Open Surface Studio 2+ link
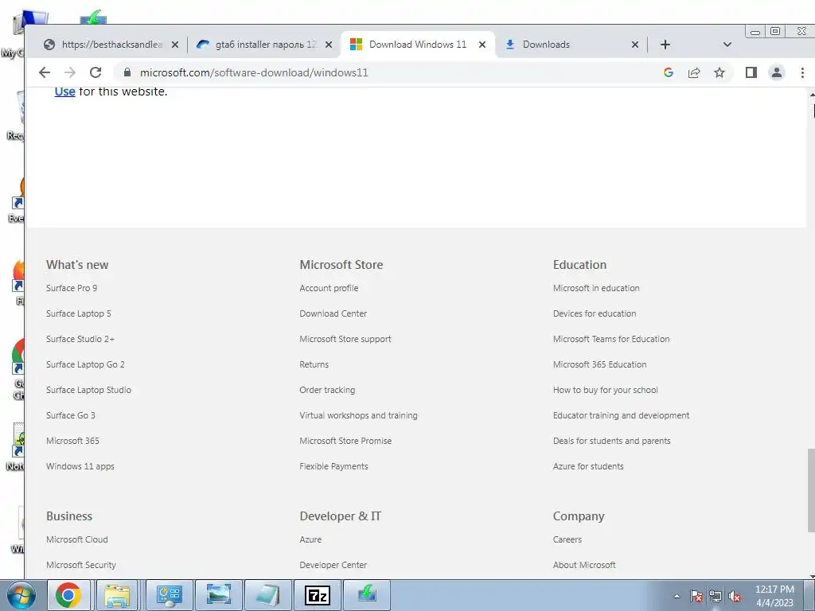 (80, 339)
